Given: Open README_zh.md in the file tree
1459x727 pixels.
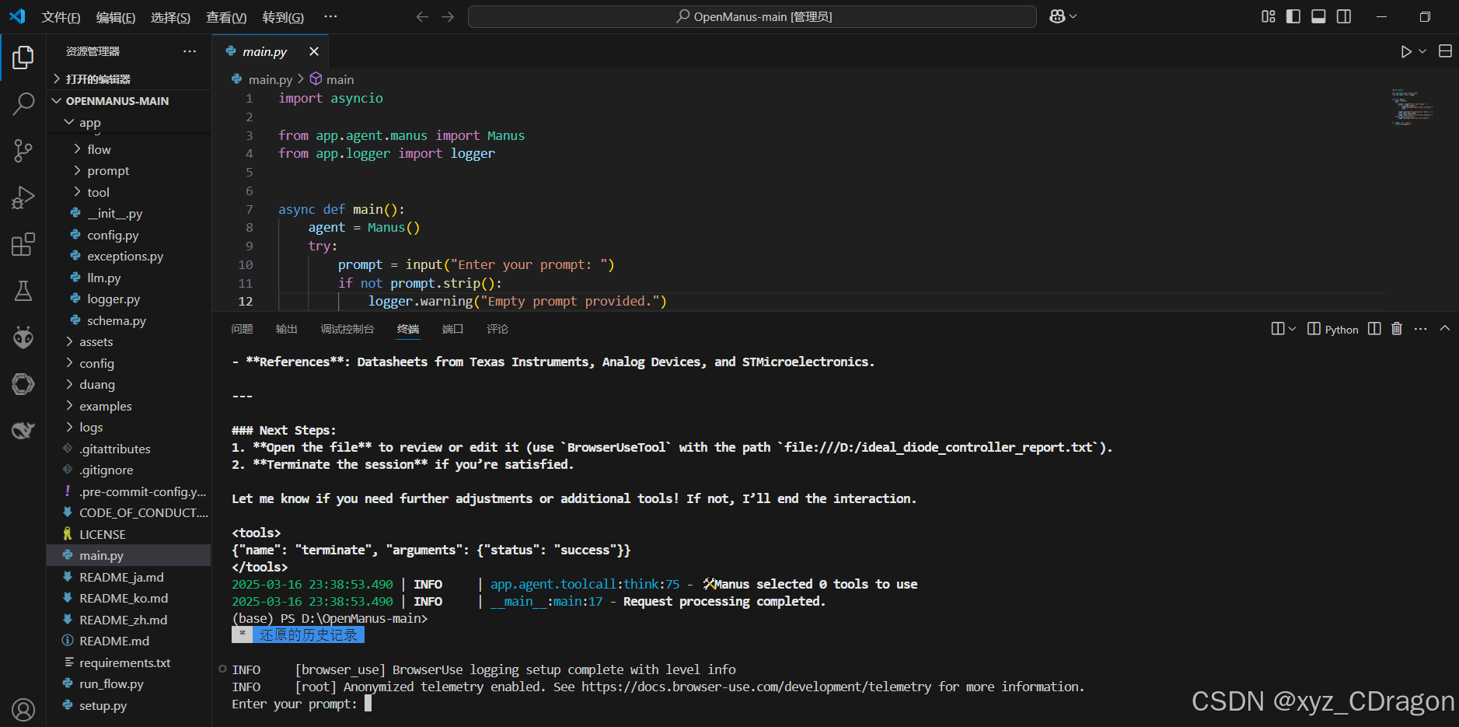Looking at the screenshot, I should pyautogui.click(x=123, y=620).
